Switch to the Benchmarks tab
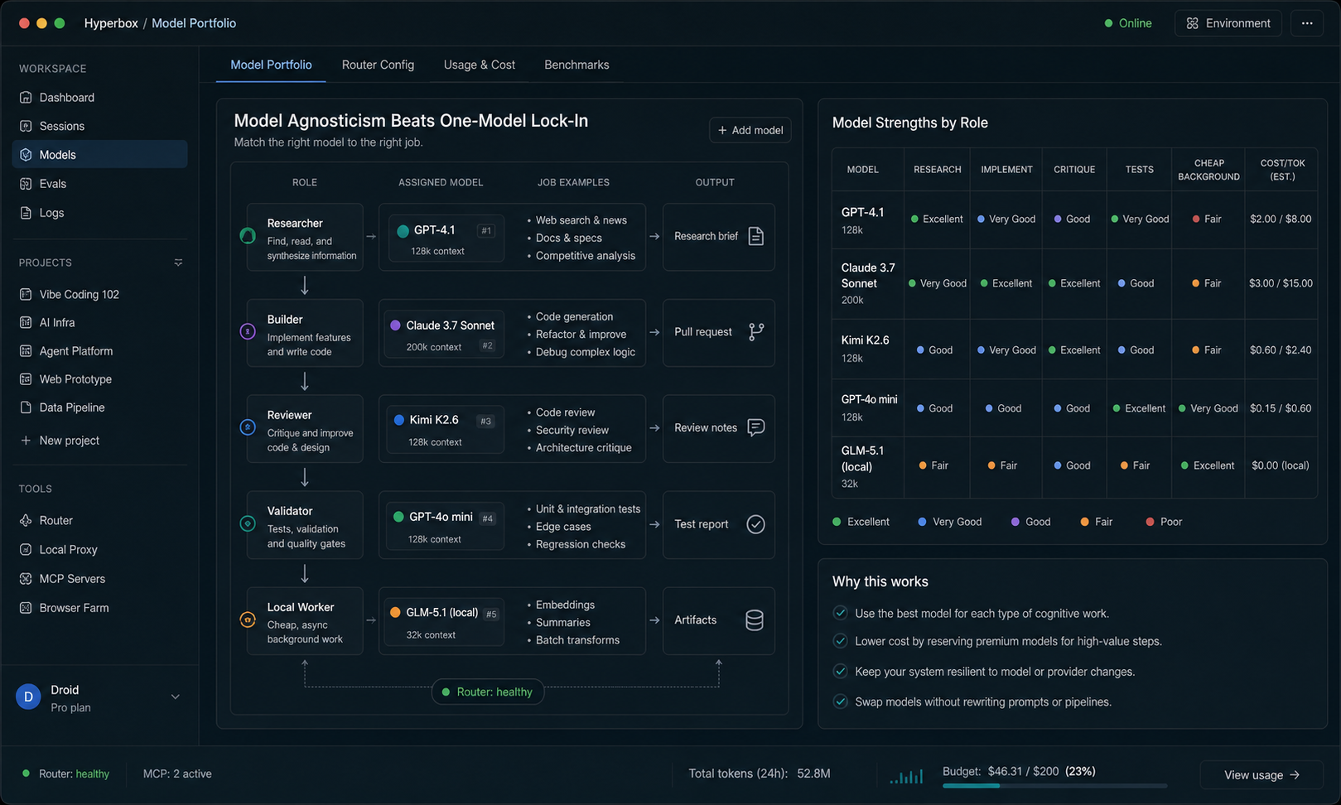The width and height of the screenshot is (1341, 805). 576,65
